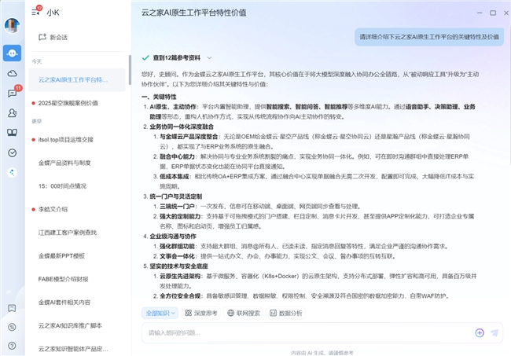Open messages icon with 11 unread badge
Viewport: 511px width, 356px height.
[x=12, y=93]
